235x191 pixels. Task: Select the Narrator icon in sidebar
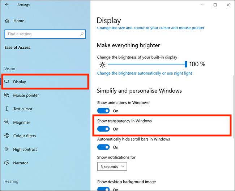click(x=7, y=163)
